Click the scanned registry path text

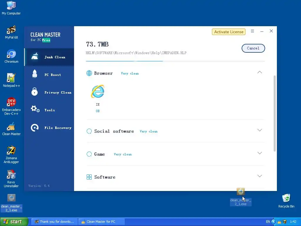coord(136,53)
